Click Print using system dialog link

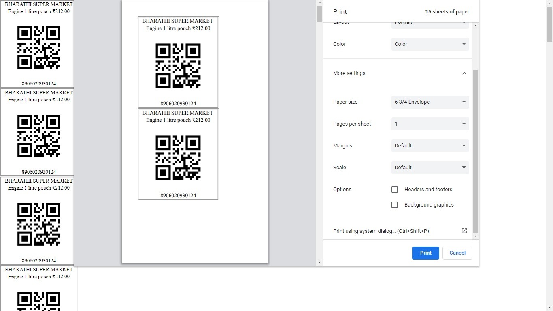(381, 231)
